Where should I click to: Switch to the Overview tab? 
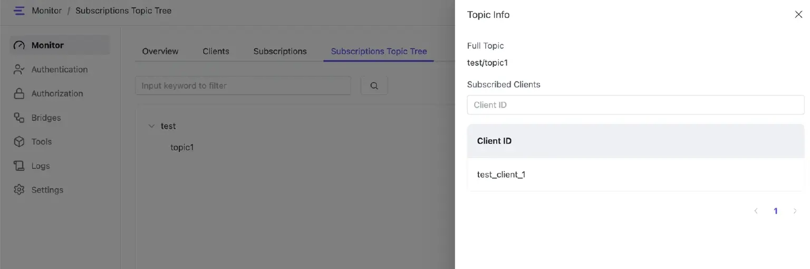(160, 51)
